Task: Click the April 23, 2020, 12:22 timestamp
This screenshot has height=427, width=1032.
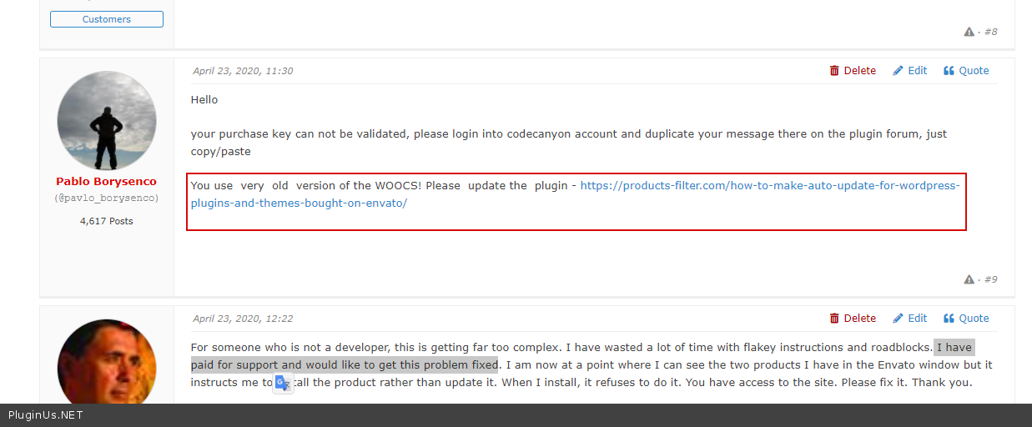Action: pyautogui.click(x=243, y=319)
